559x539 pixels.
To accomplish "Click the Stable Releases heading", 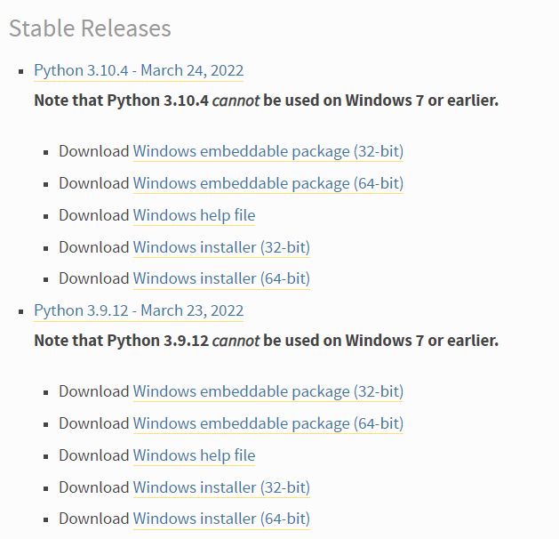I will 90,28.
